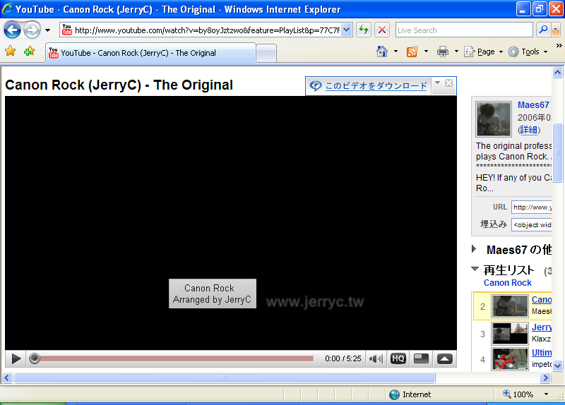Refresh the page with green arrows
565x405 pixels.
click(x=364, y=30)
